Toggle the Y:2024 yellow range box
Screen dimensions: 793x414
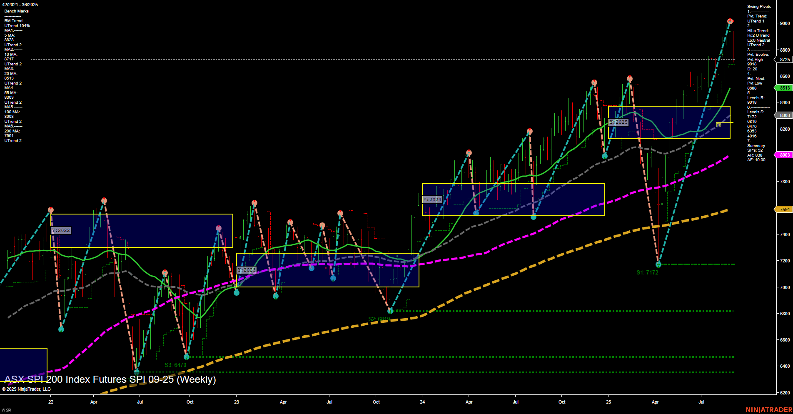tap(432, 199)
